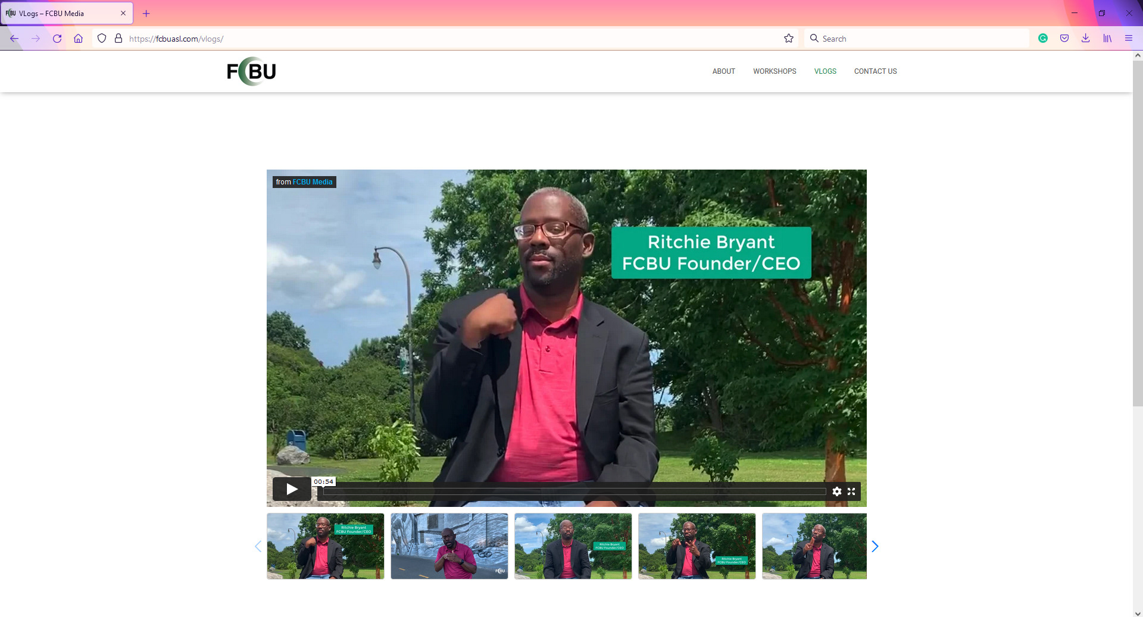Open the Grammarly extension icon

coord(1043,39)
